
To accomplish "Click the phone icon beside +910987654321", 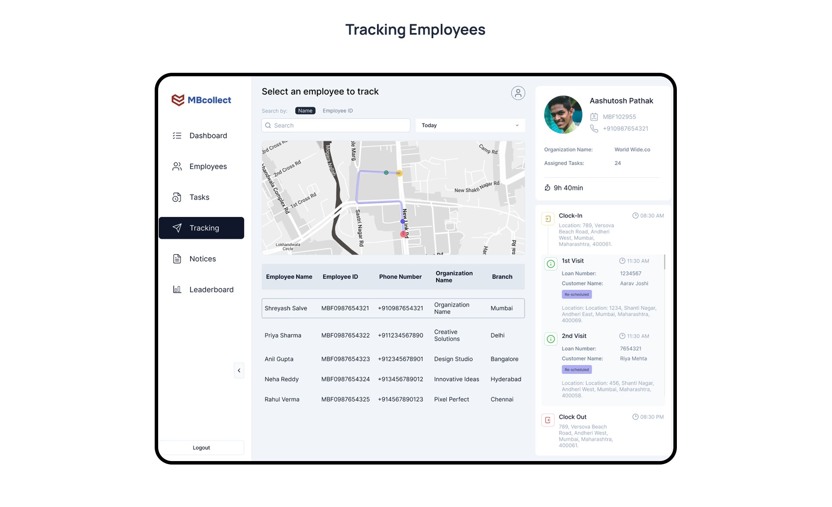I will click(x=594, y=129).
